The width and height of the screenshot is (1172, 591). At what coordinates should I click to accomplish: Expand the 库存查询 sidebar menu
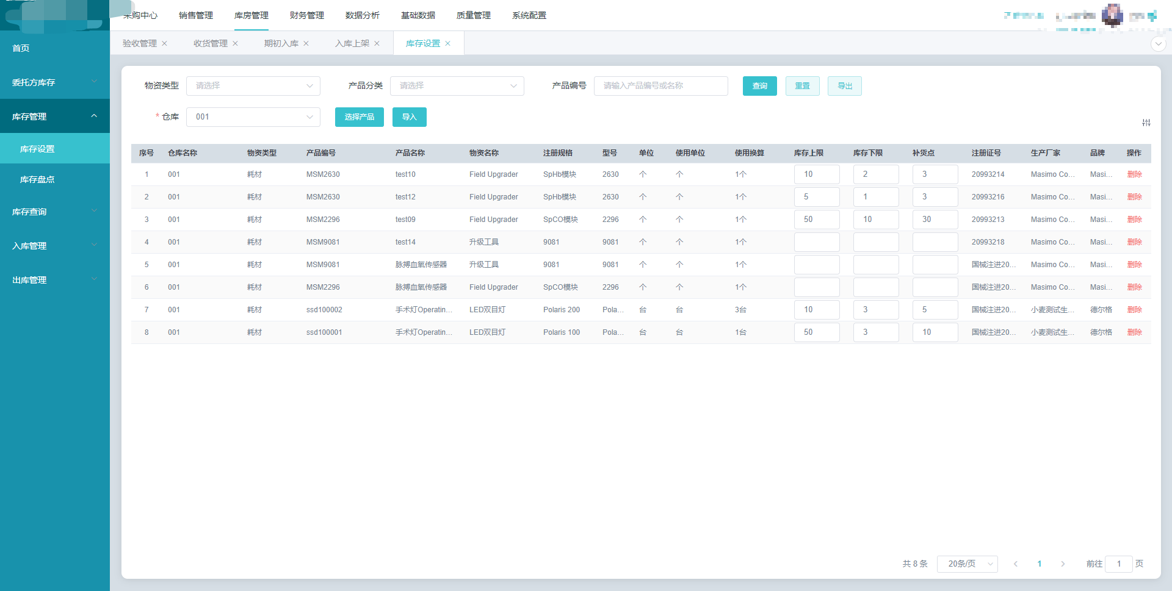tap(55, 212)
